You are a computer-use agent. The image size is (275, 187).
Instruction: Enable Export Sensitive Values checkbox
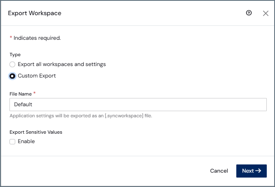point(12,141)
